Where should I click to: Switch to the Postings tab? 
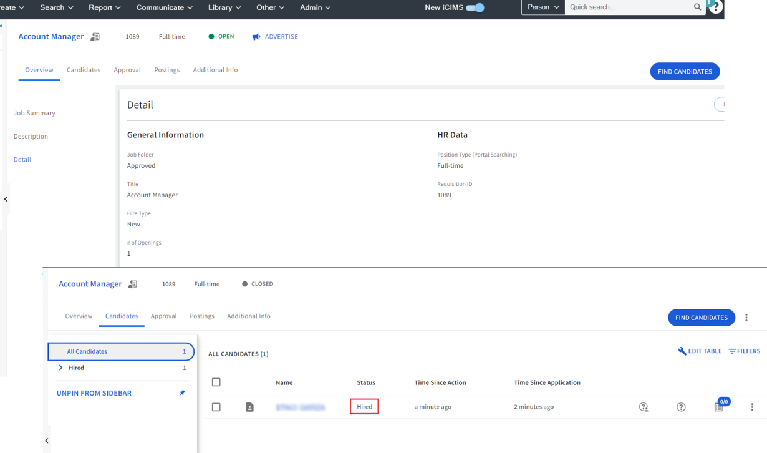[x=201, y=316]
